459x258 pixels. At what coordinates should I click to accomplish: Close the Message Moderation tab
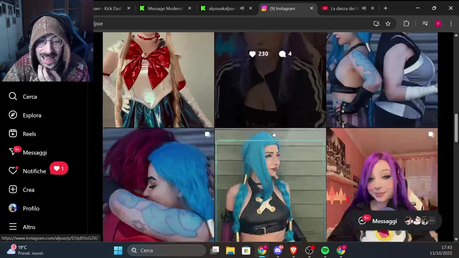pos(190,8)
